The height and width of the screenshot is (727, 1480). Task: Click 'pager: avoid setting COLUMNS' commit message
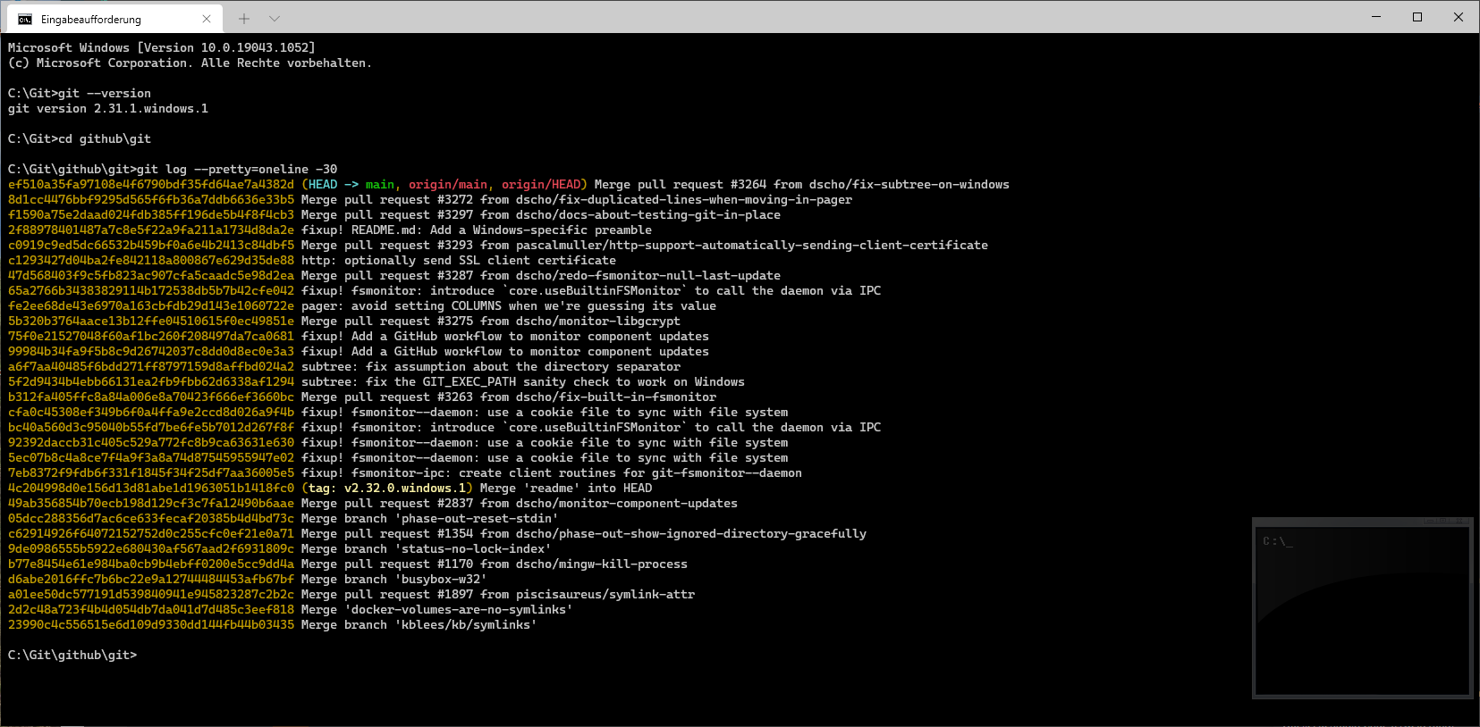click(x=509, y=306)
